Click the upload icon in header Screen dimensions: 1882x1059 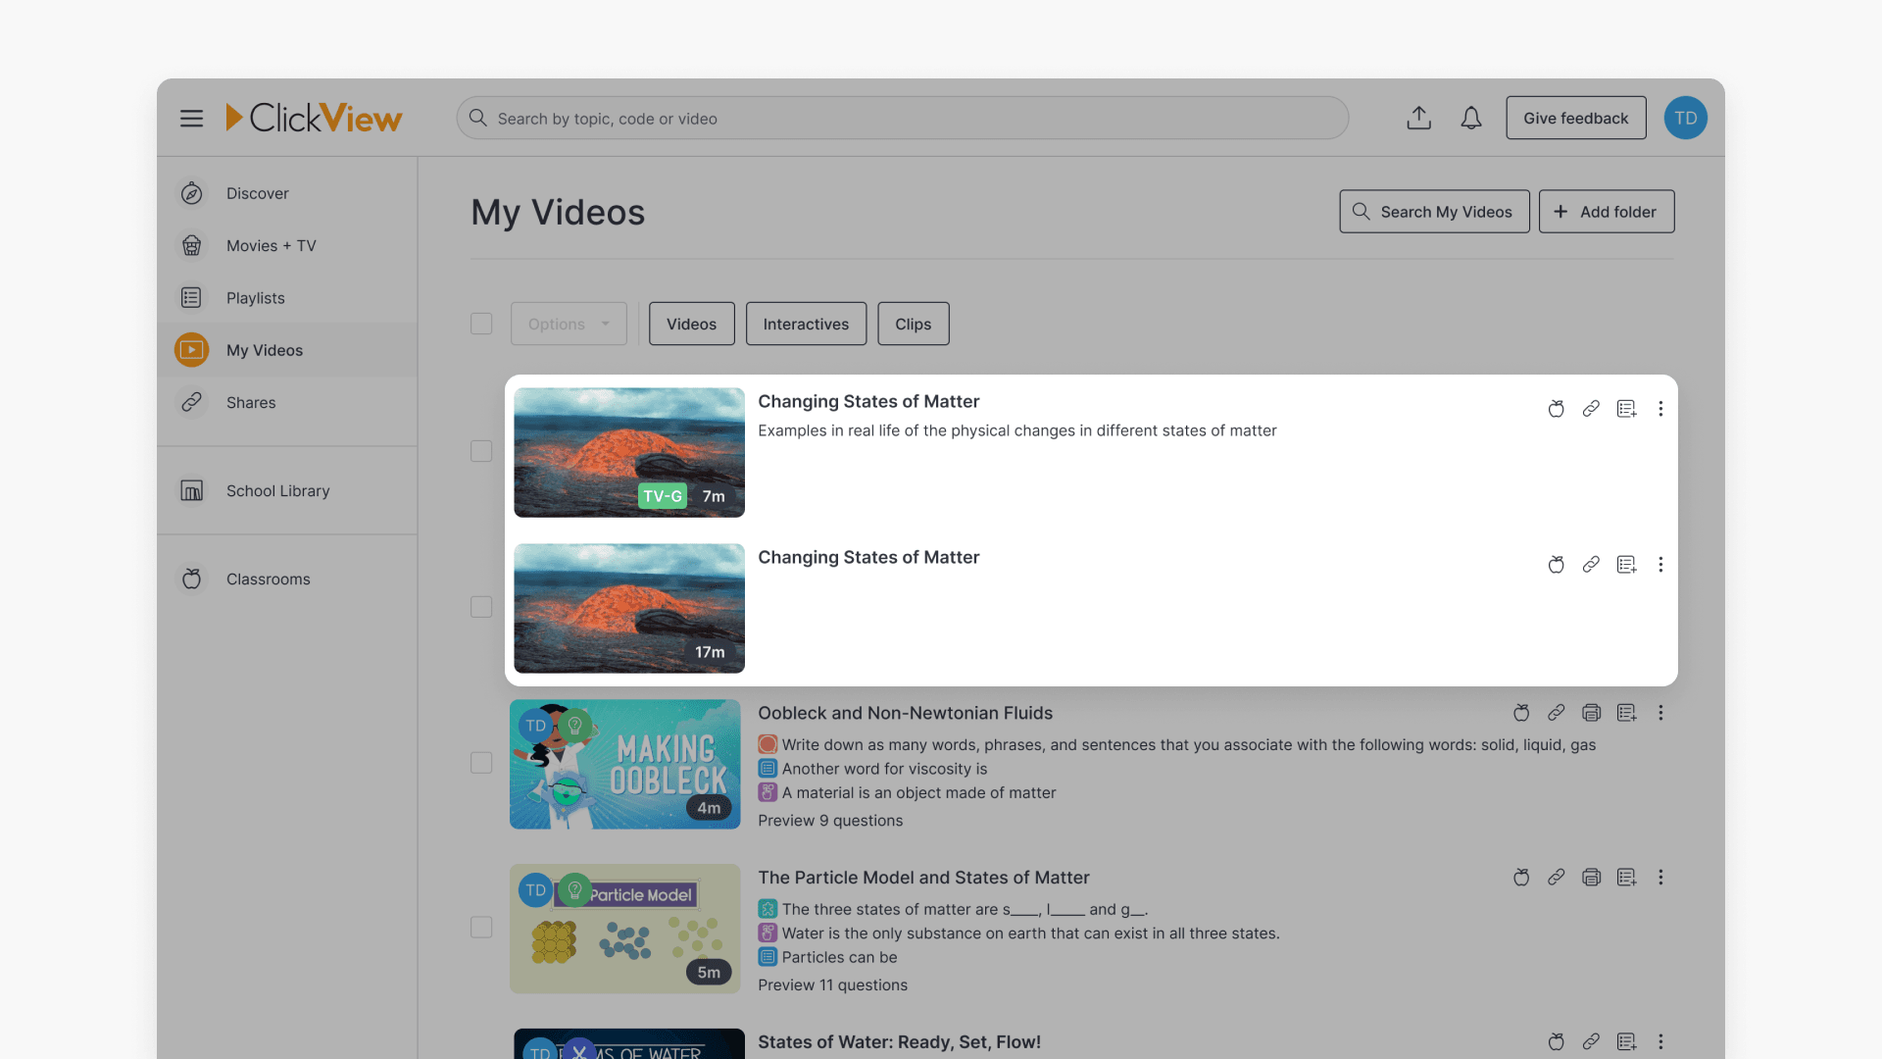point(1418,119)
